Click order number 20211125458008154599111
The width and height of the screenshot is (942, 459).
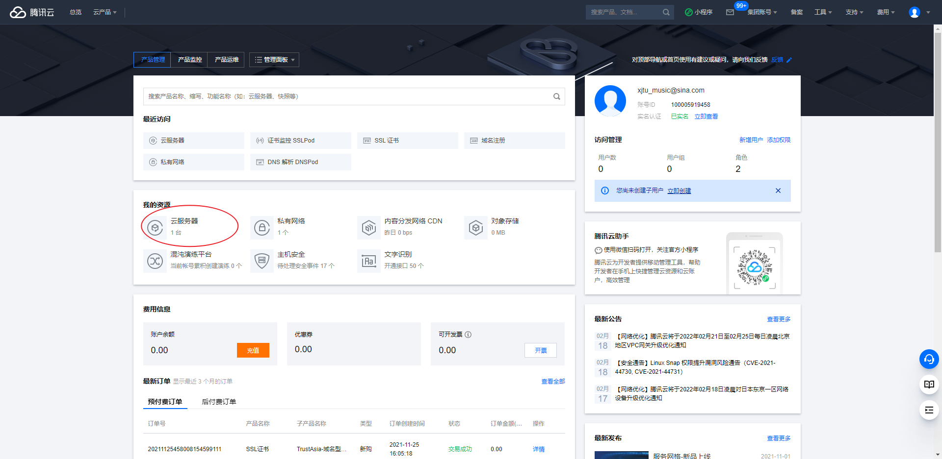(184, 449)
